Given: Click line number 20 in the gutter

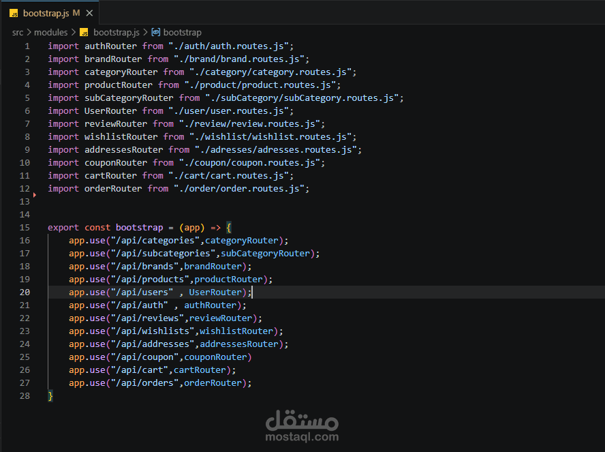Looking at the screenshot, I should point(25,292).
